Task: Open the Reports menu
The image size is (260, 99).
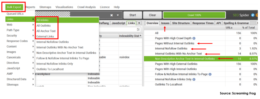Action: point(30,7)
